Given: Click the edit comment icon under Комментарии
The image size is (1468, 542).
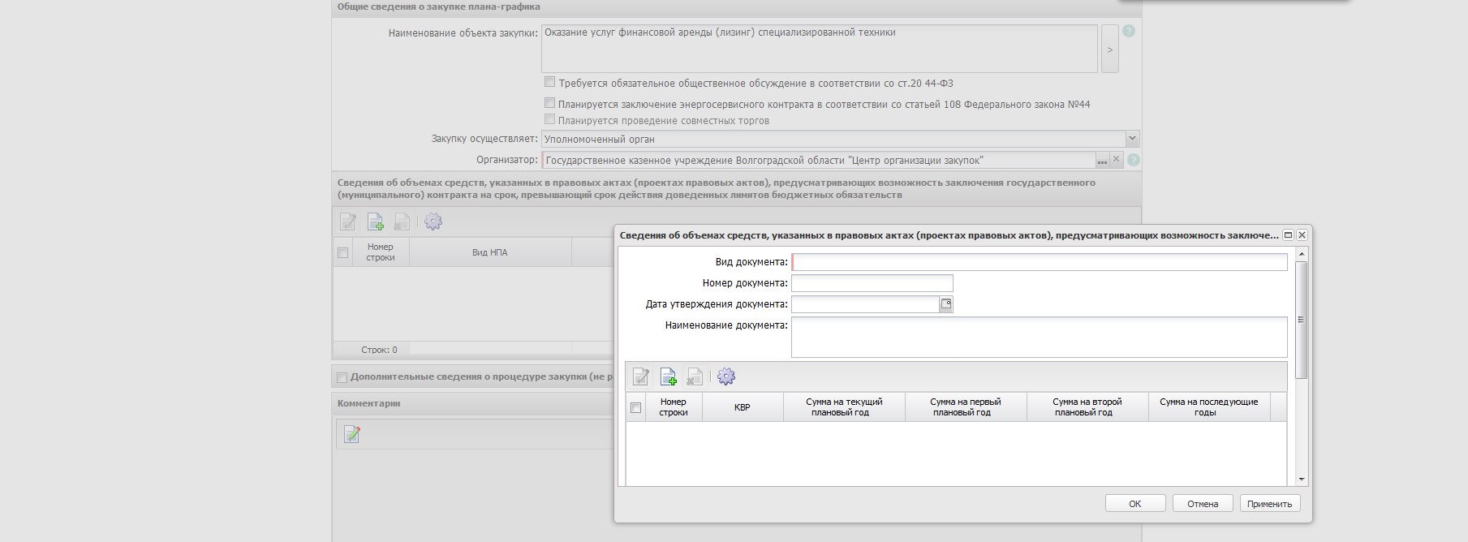Looking at the screenshot, I should (x=352, y=435).
